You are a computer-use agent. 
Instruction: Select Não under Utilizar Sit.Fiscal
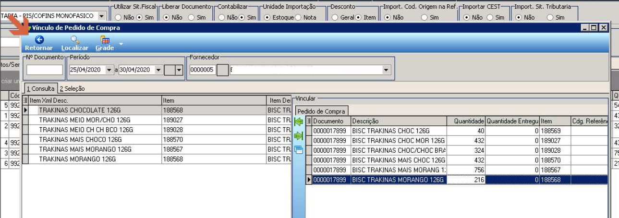coord(125,17)
